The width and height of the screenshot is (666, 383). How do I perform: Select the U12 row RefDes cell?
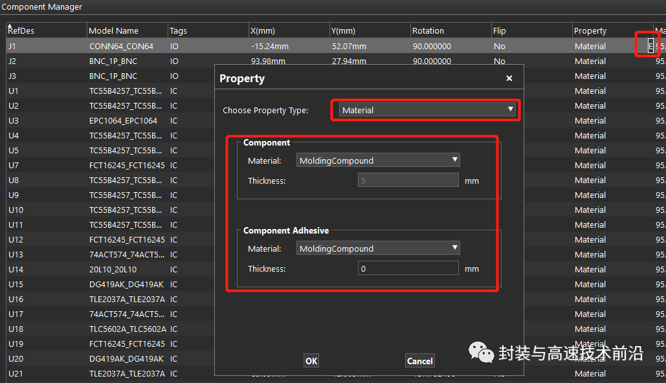point(47,239)
